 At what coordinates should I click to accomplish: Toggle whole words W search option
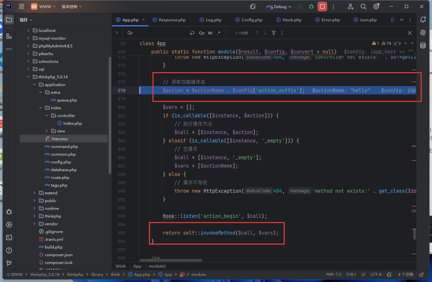[210, 33]
